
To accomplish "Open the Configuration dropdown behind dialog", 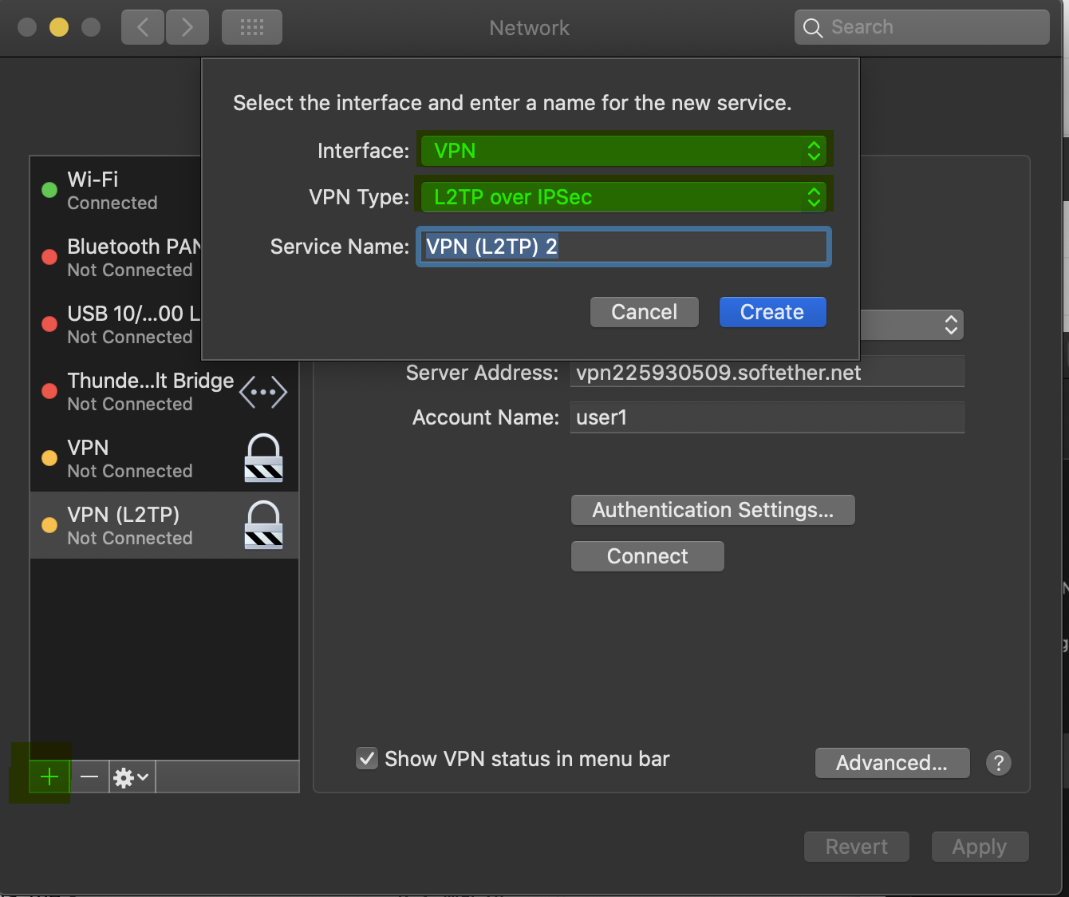I will [912, 325].
